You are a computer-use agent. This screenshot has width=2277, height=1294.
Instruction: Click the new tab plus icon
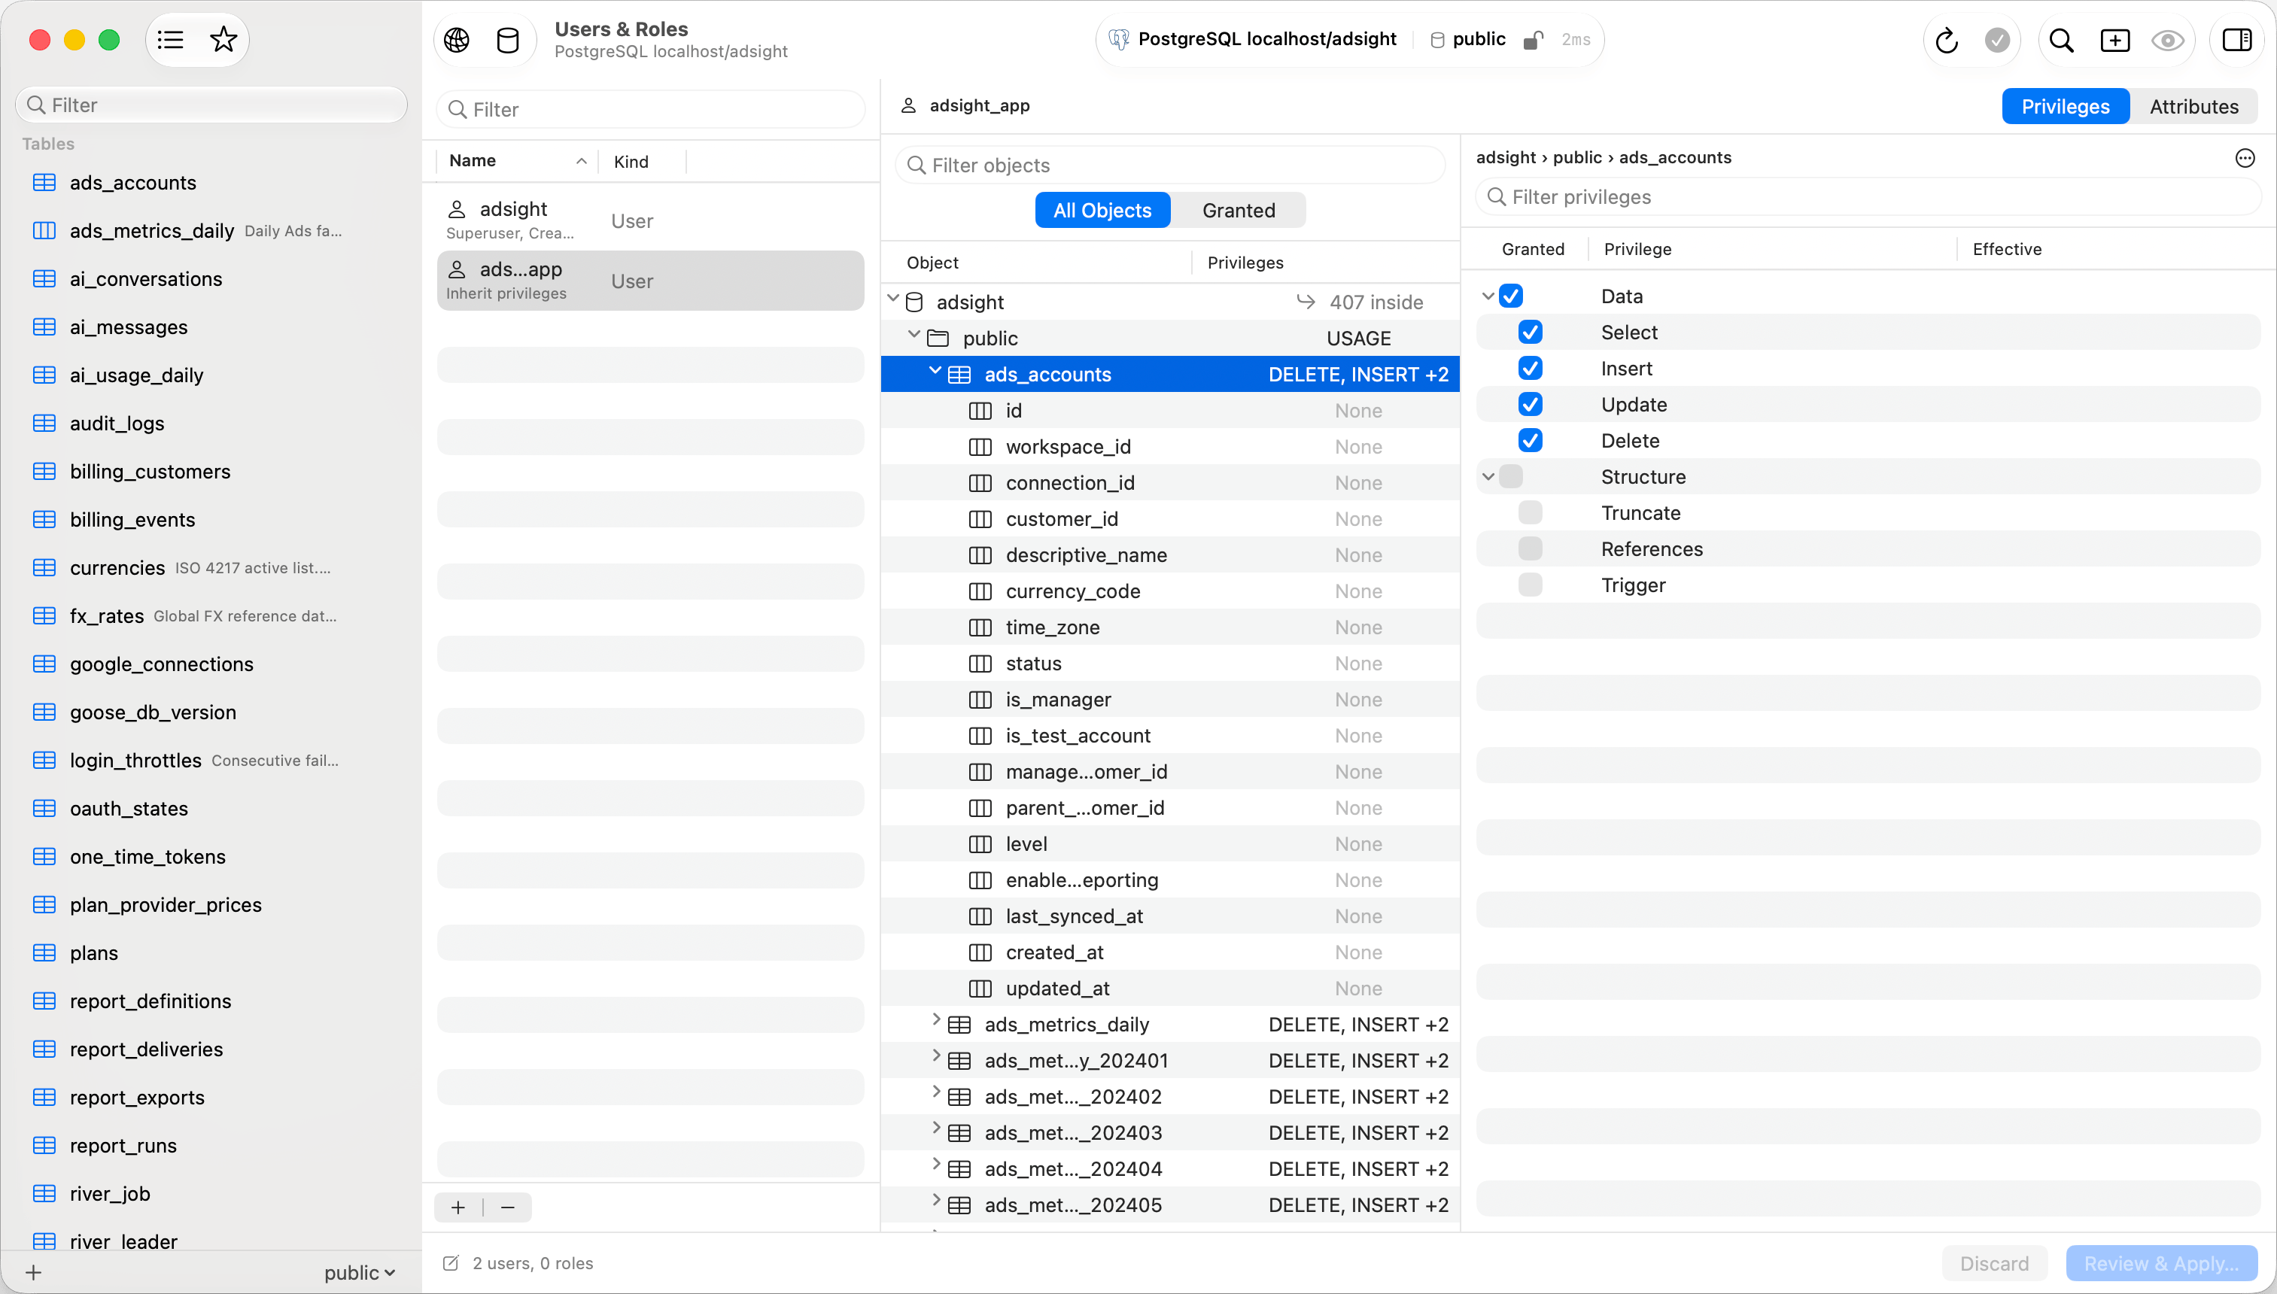click(x=2114, y=40)
